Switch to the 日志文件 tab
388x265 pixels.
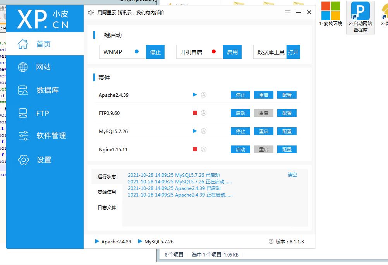107,208
